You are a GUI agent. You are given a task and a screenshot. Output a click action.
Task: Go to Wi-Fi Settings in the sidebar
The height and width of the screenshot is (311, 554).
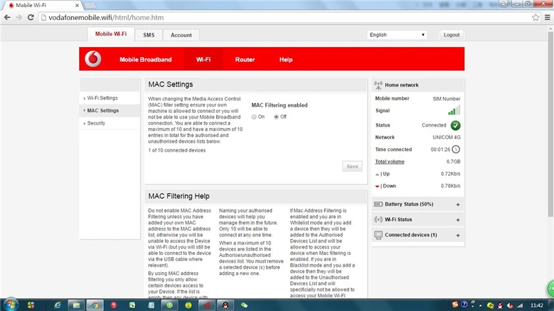point(102,98)
